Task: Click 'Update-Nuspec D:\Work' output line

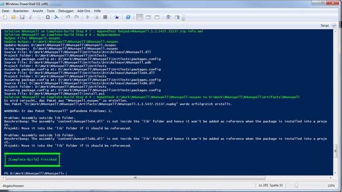Action: pyautogui.click(x=60, y=45)
